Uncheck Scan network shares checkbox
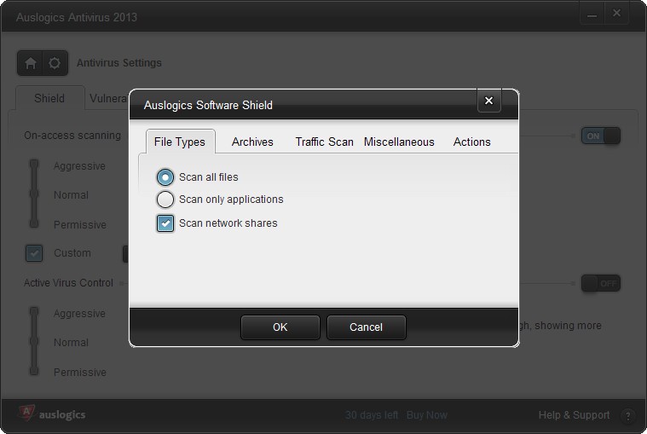Viewport: 647px width, 434px height. 165,223
